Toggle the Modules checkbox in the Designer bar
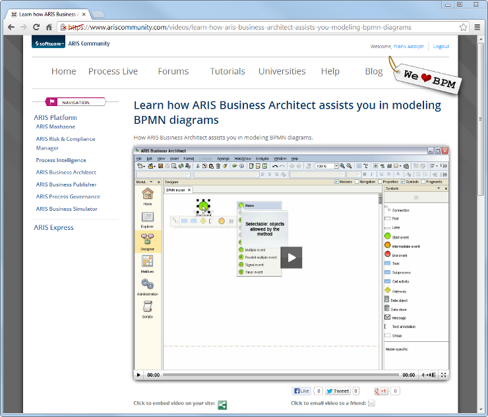 [x=336, y=182]
